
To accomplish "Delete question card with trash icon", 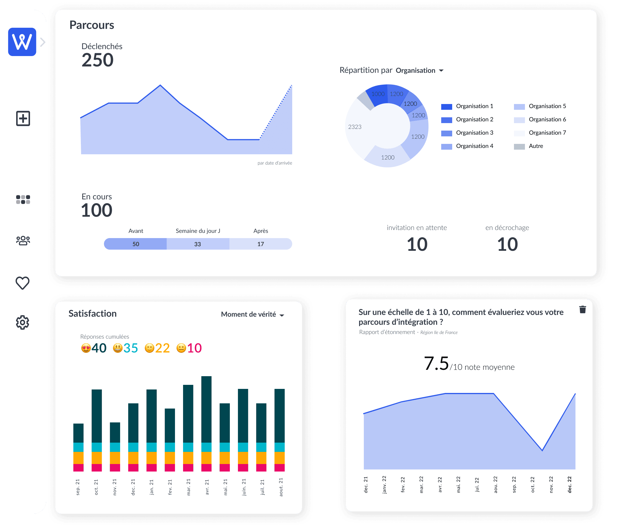I will pos(583,309).
